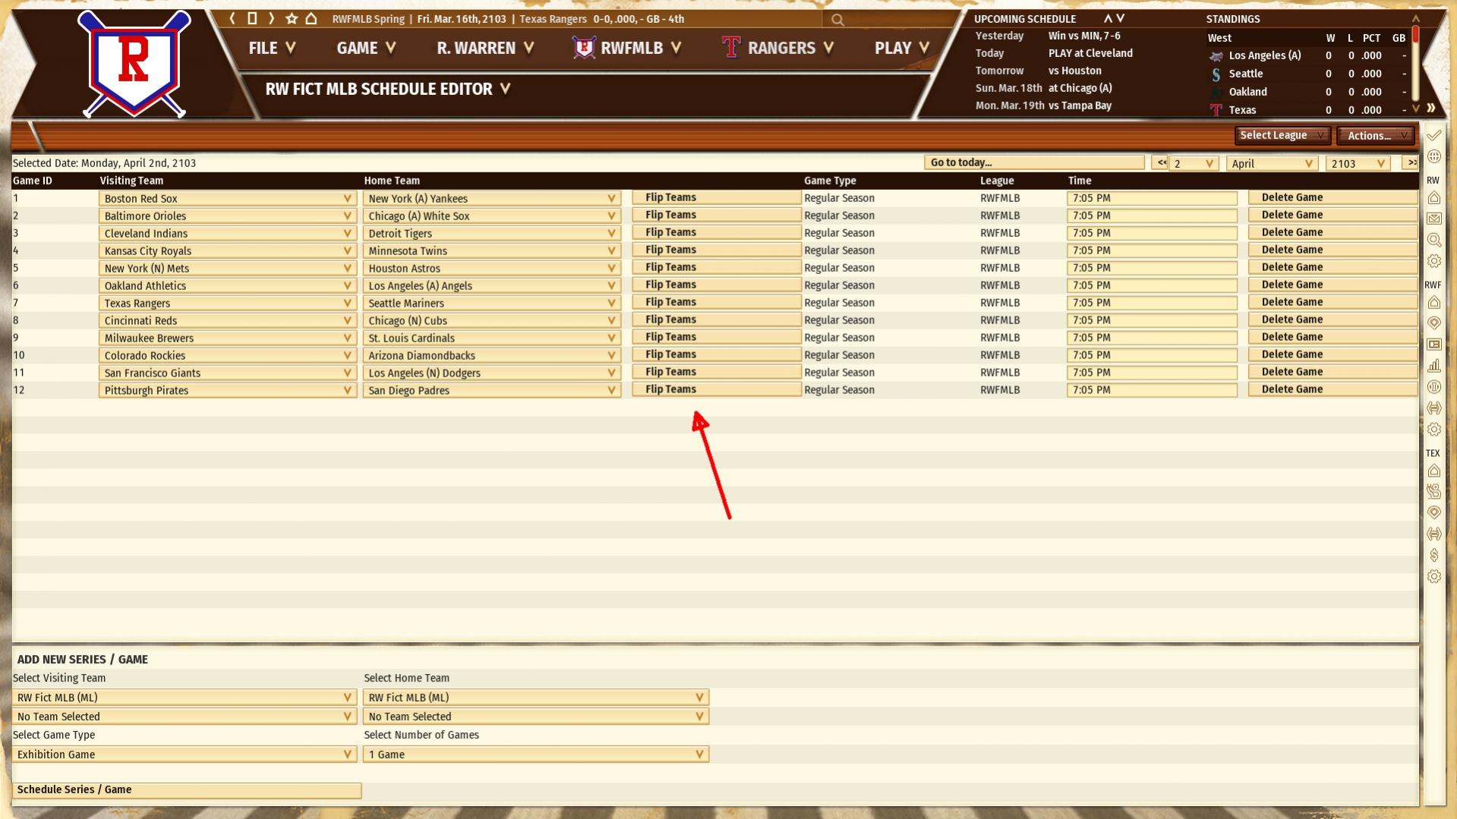1457x819 pixels.
Task: Click the magnifier icon under RW sidebar section
Action: click(x=1433, y=240)
